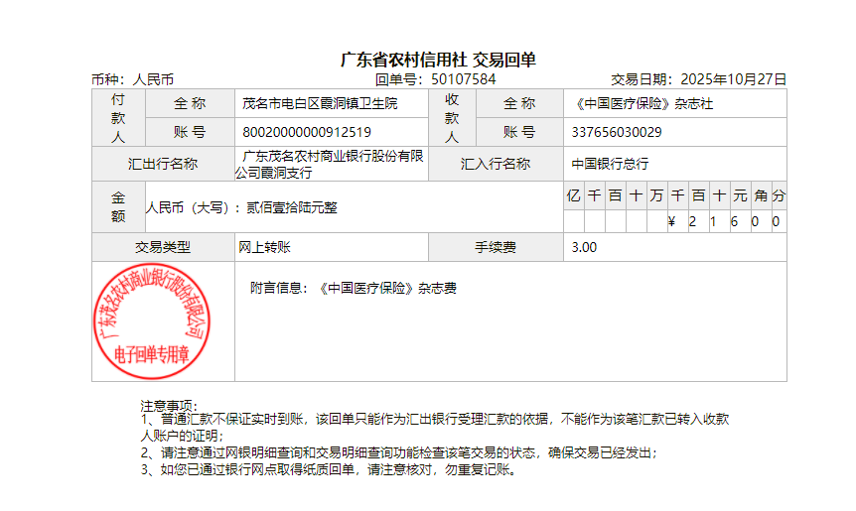Select the receipt number 50107584
This screenshot has height=511, width=856.
coord(463,79)
